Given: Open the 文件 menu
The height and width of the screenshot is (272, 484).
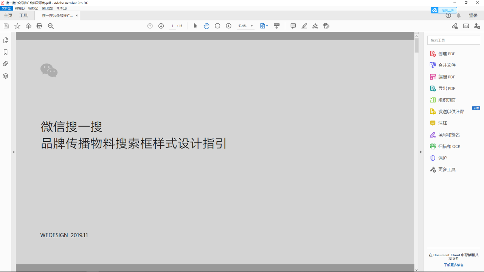Looking at the screenshot, I should 6,8.
